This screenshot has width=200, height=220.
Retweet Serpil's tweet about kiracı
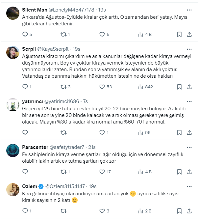pyautogui.click(x=64, y=87)
